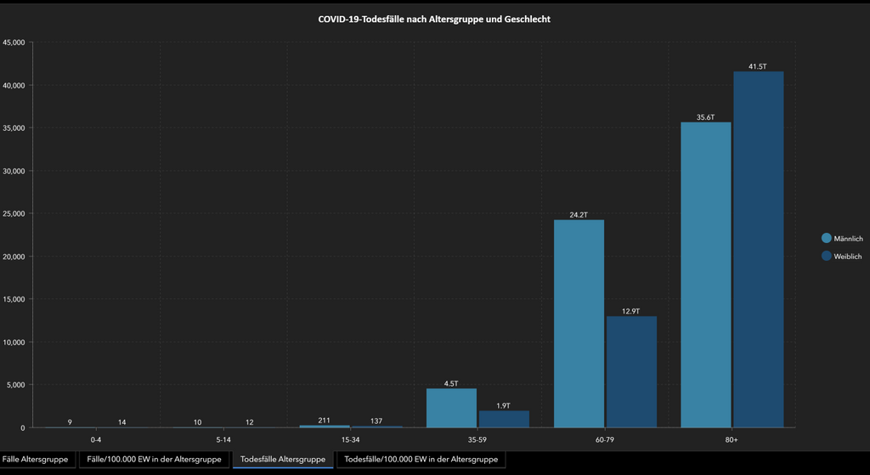Select the Todesfälle Altersgruppe tab

tap(283, 460)
